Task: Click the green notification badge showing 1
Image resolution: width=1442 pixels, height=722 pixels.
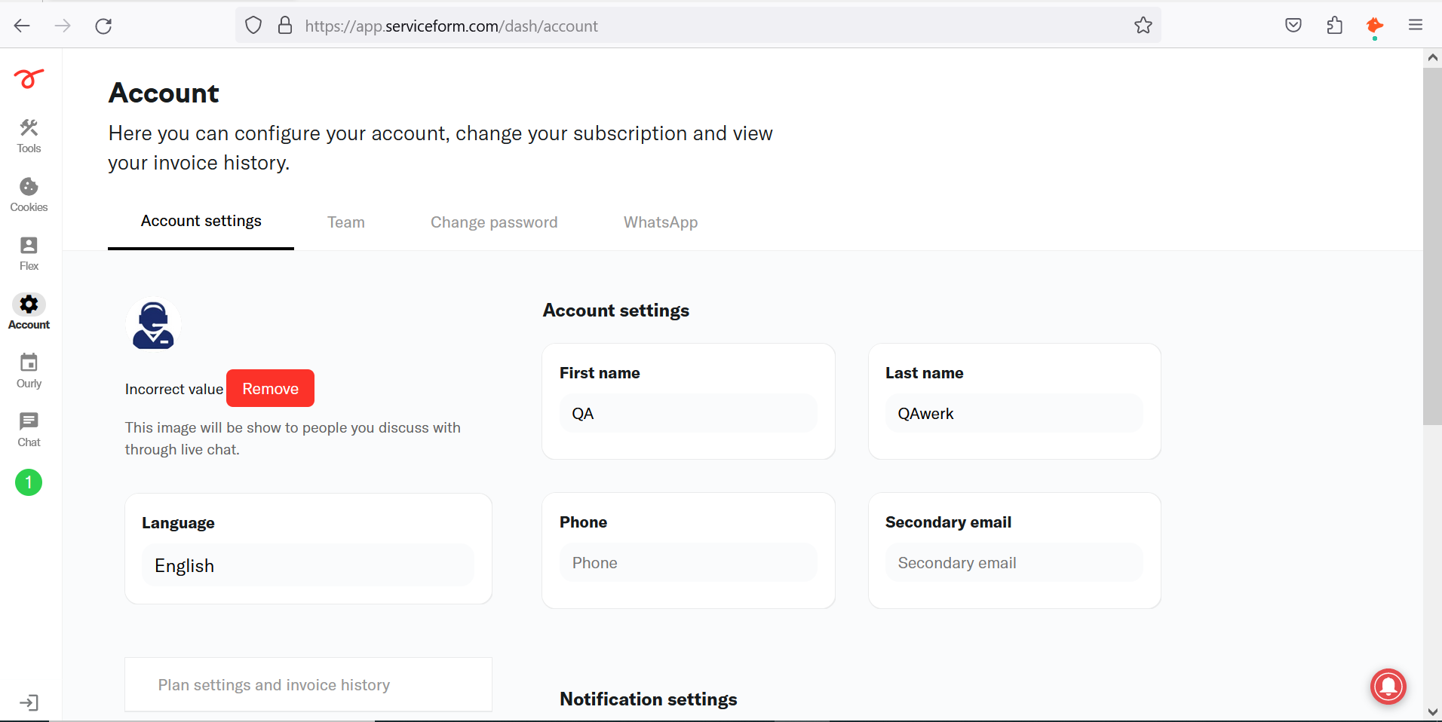Action: click(x=29, y=482)
